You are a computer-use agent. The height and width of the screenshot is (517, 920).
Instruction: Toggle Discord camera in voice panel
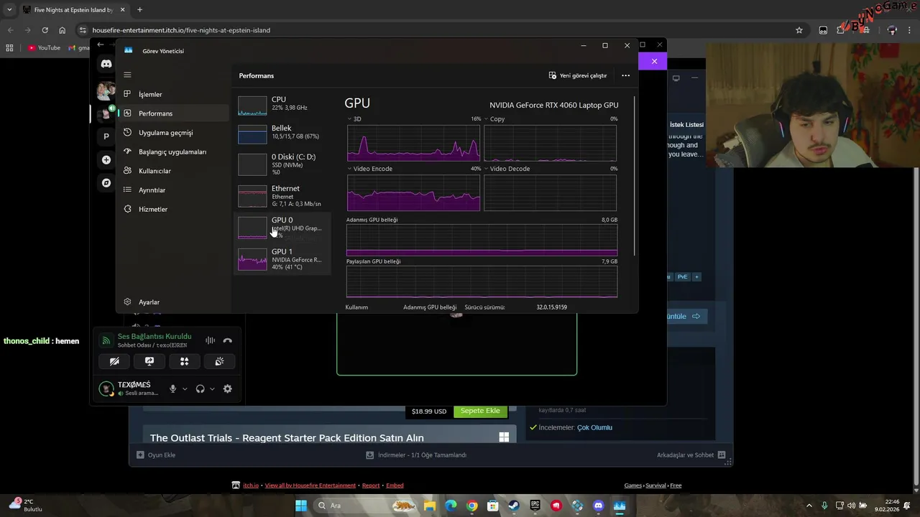pyautogui.click(x=114, y=362)
